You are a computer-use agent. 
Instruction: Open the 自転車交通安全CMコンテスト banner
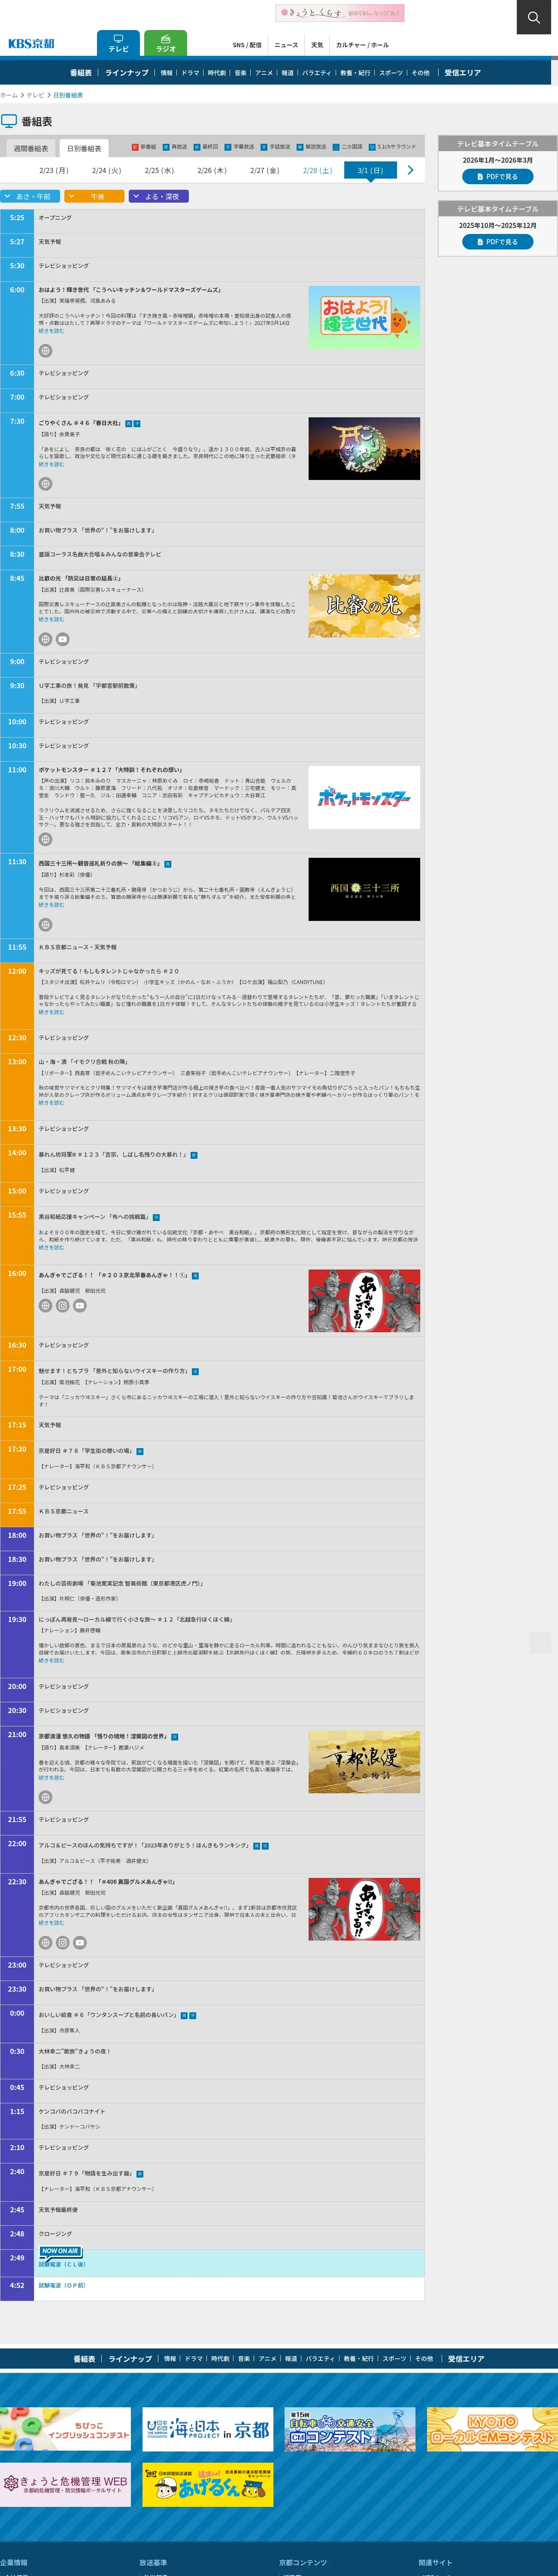click(x=350, y=2430)
